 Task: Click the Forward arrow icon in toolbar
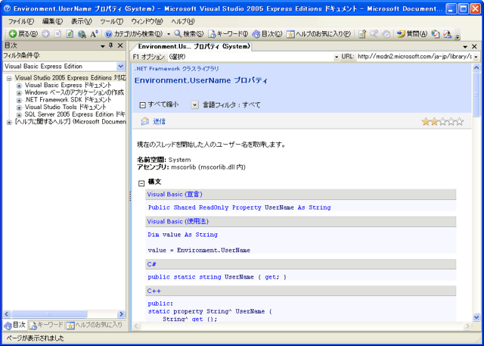(45, 33)
